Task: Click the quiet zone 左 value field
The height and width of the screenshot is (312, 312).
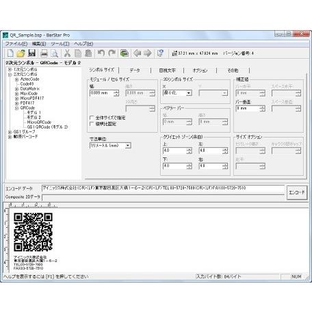Action: click(x=211, y=151)
